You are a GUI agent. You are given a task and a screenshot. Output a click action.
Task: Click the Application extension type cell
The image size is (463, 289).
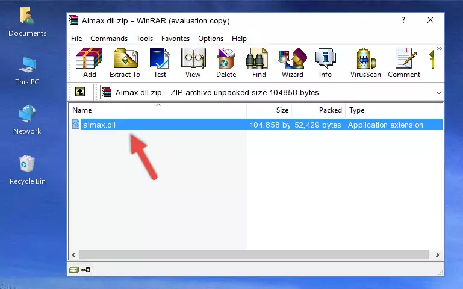coord(385,125)
